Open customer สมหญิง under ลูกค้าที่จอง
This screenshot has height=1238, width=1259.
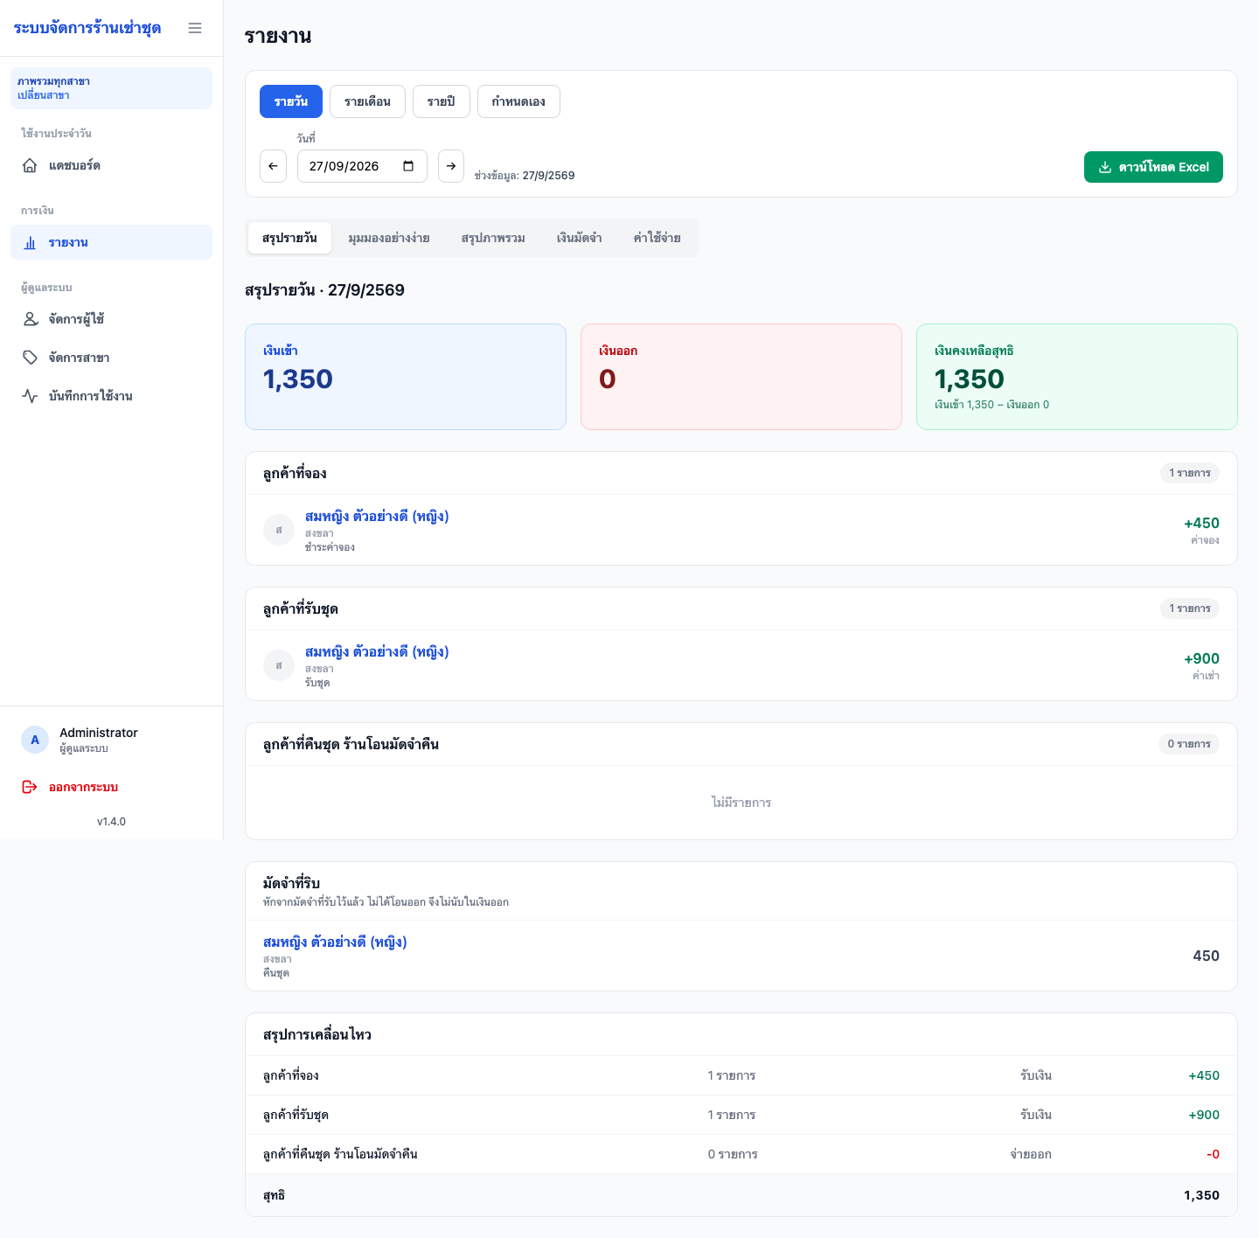pos(377,516)
